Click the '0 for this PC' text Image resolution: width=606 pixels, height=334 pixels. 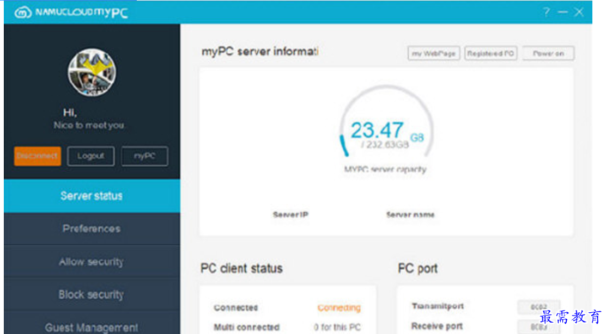click(x=337, y=327)
